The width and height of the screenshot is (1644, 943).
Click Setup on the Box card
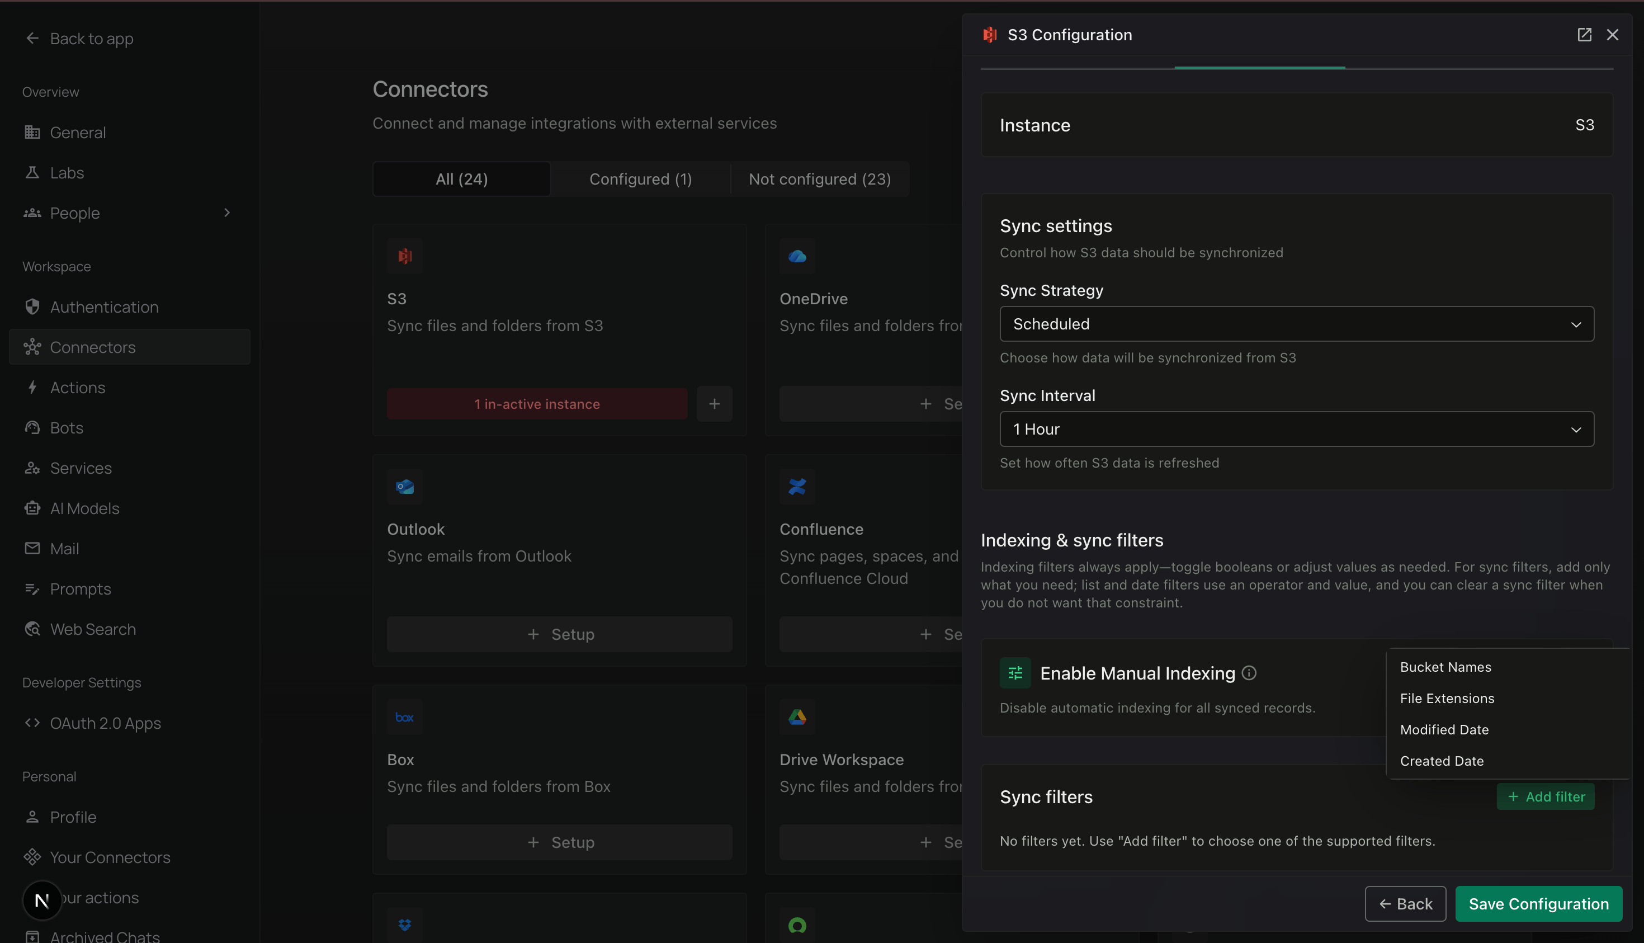559,842
